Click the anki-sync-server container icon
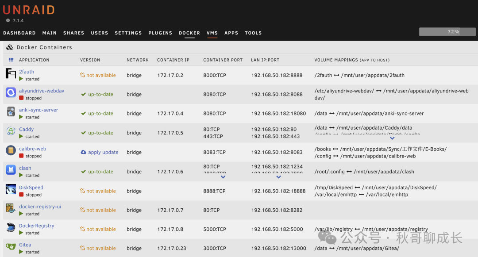Screen dimensions: 478x257 (11, 112)
